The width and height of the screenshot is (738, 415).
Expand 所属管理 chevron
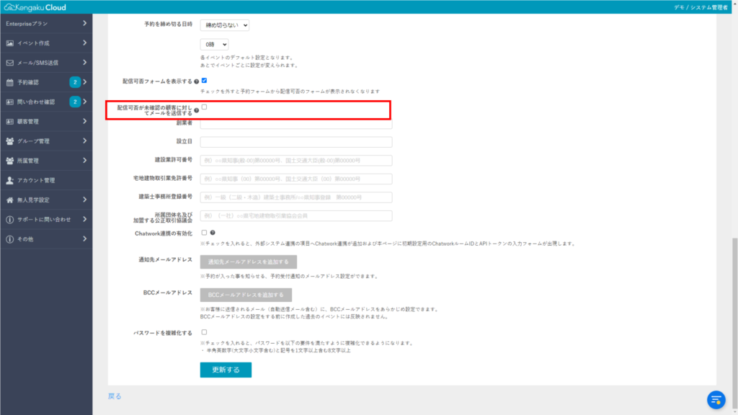coord(85,161)
